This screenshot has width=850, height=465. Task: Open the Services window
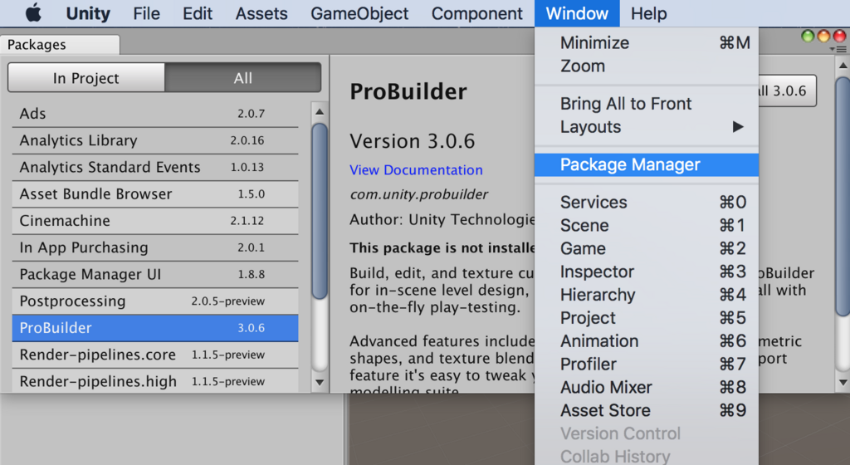pyautogui.click(x=646, y=202)
